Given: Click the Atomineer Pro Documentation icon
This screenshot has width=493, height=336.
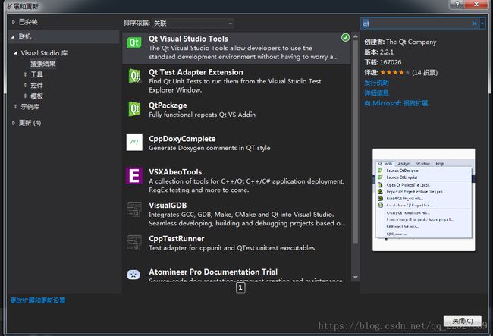Looking at the screenshot, I should click(133, 275).
